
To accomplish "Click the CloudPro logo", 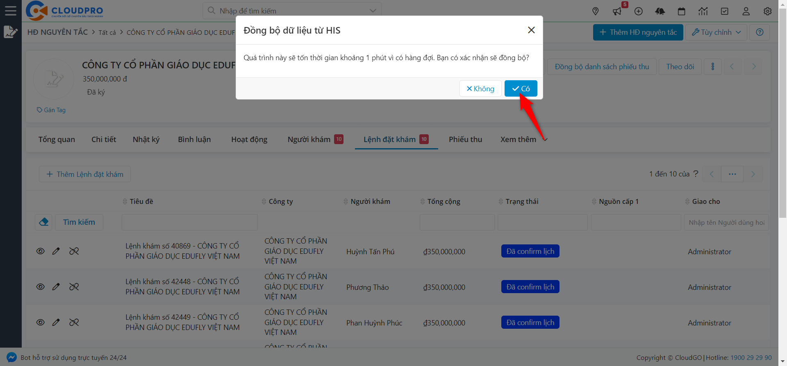I will click(64, 11).
